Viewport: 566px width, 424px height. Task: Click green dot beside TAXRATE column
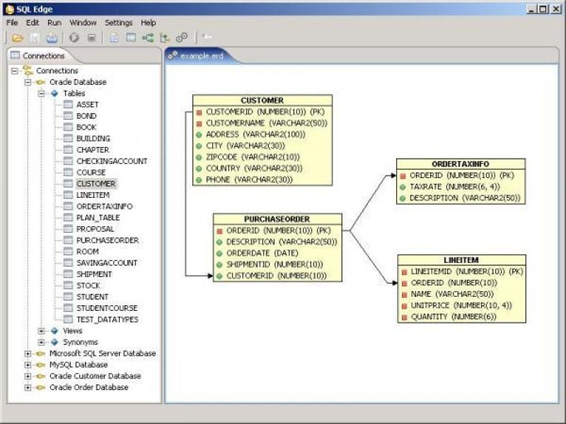point(403,187)
